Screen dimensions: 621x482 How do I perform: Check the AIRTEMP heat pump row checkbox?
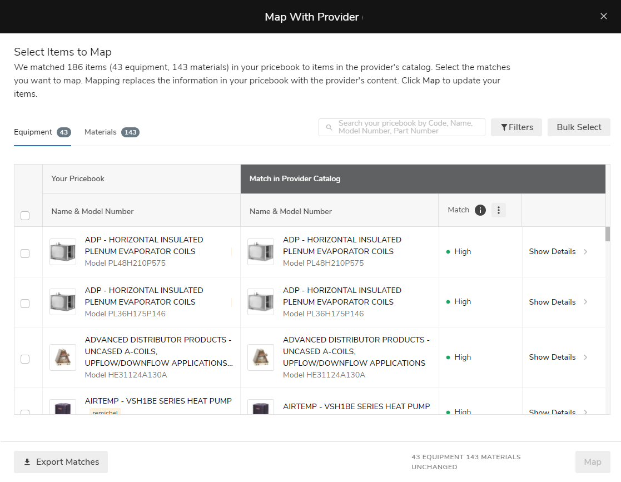coord(25,414)
